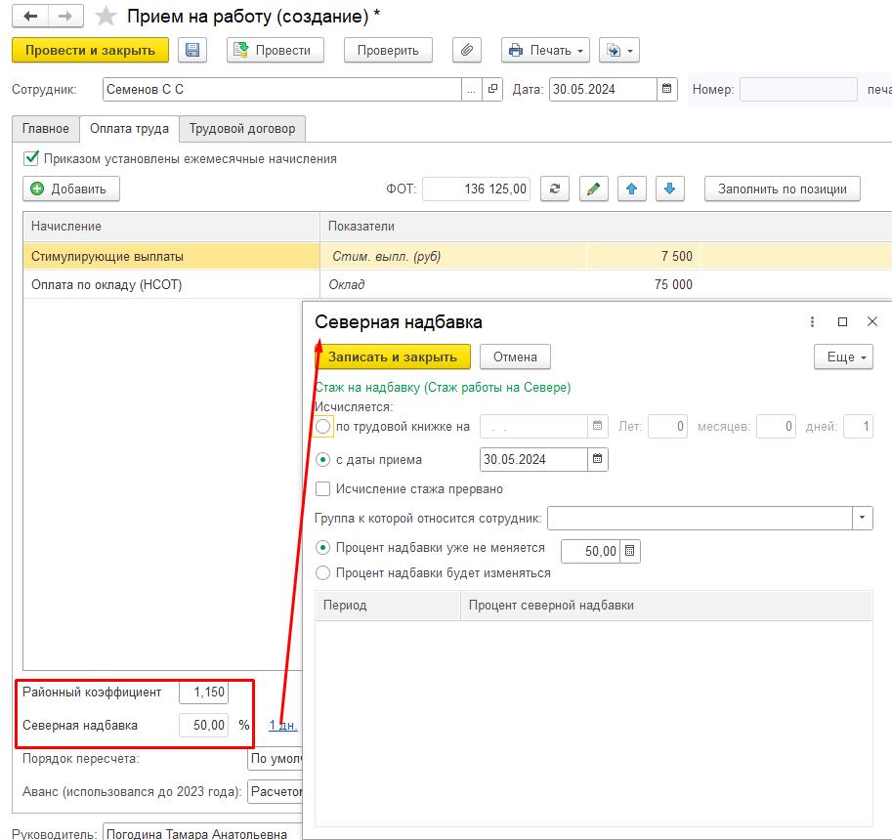Click the green pencil edit icon
The width and height of the screenshot is (892, 840).
(594, 189)
